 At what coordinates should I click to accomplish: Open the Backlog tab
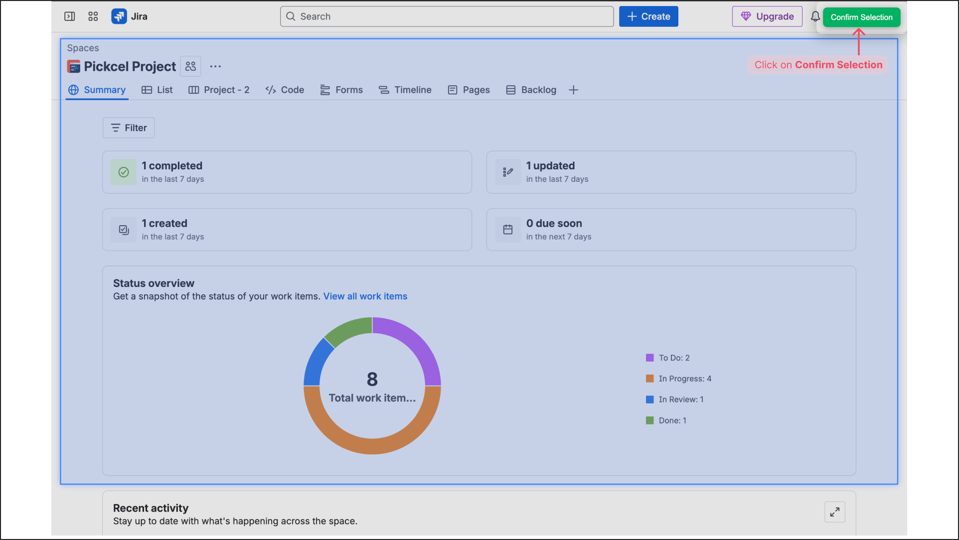tap(531, 90)
